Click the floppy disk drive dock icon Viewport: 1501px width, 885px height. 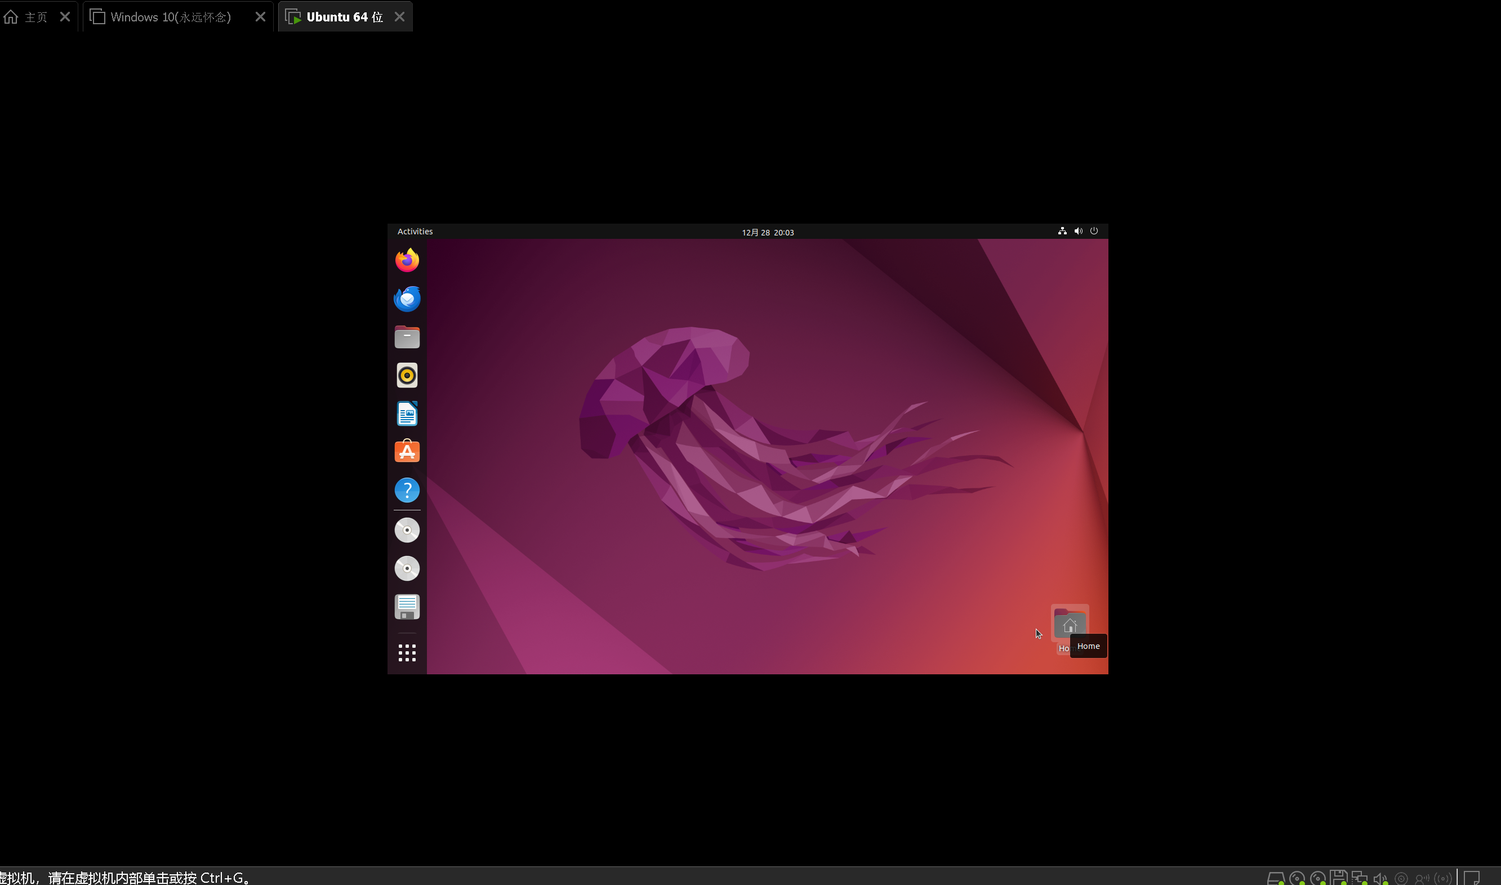[x=407, y=607]
